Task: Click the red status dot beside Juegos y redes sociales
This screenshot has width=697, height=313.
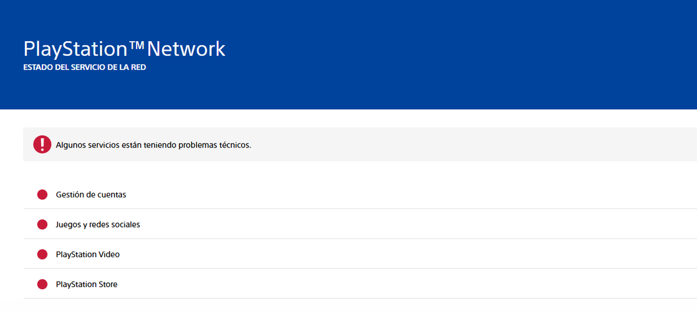Action: [x=42, y=225]
